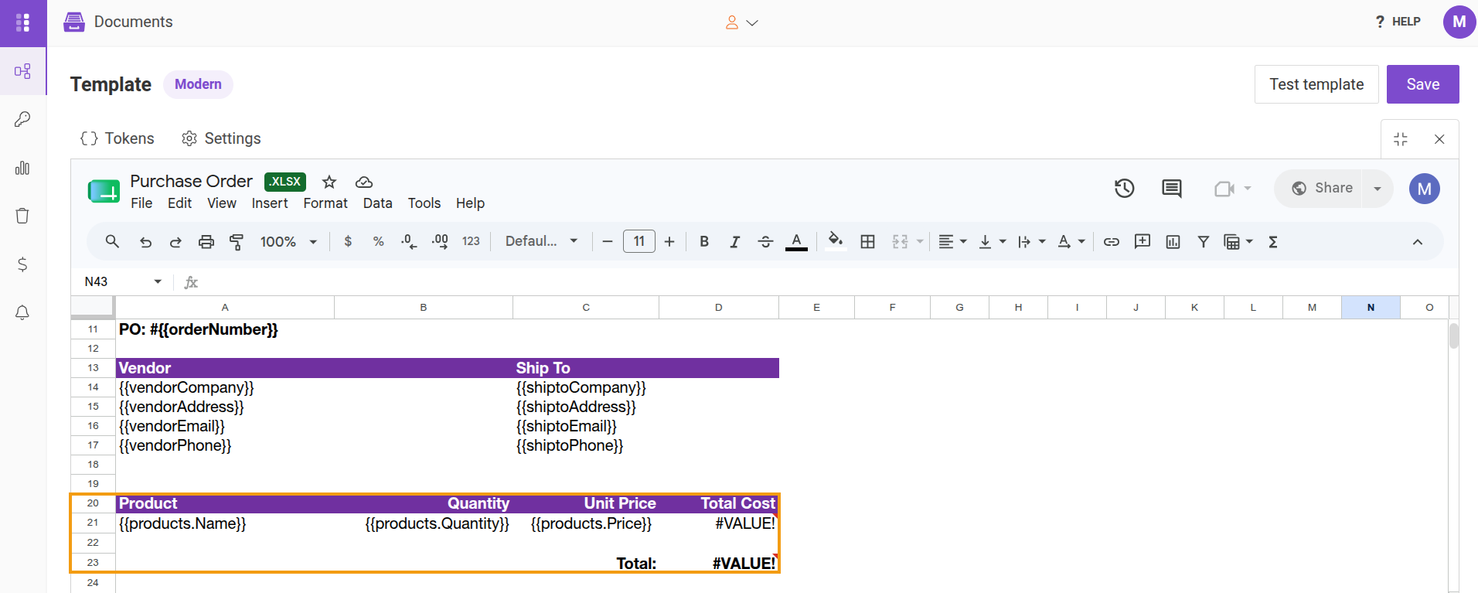Open the comments panel icon
The height and width of the screenshot is (593, 1478).
(x=1171, y=188)
